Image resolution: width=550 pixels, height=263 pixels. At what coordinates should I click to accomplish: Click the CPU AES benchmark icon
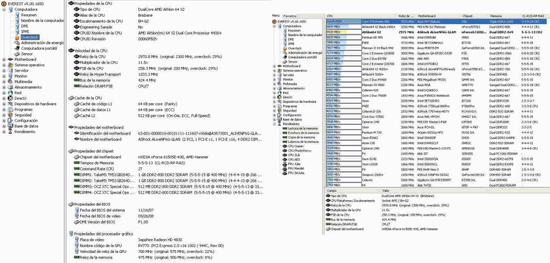coord(285,159)
